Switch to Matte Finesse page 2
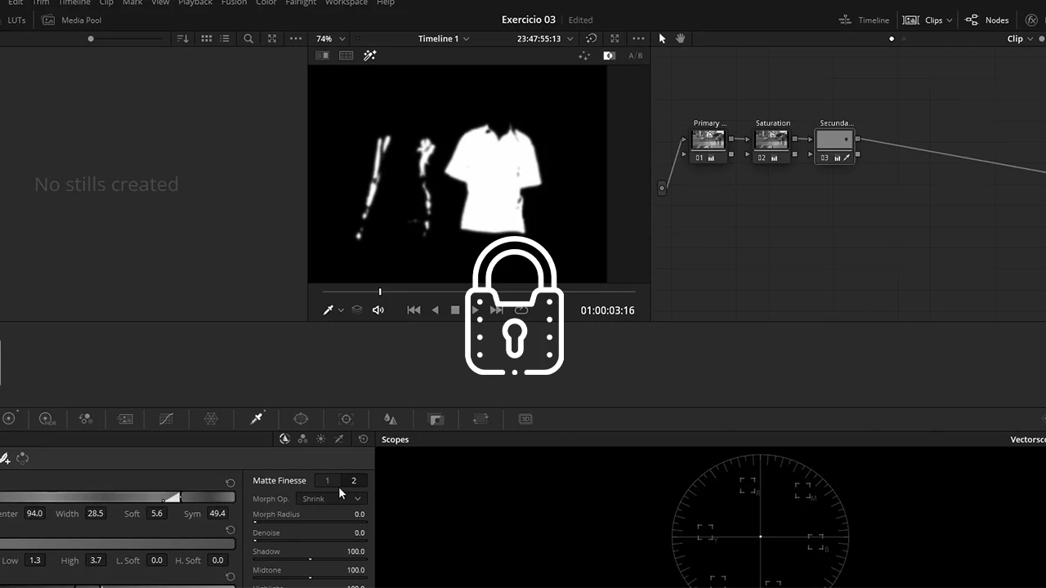 tap(354, 480)
